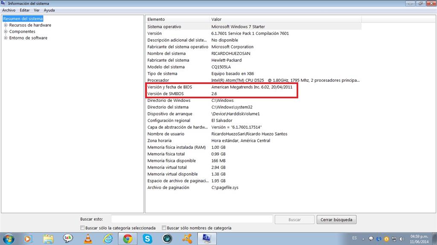Launch VLC media player cone icon
Viewport: 437px width, 245px height.
pos(88,239)
